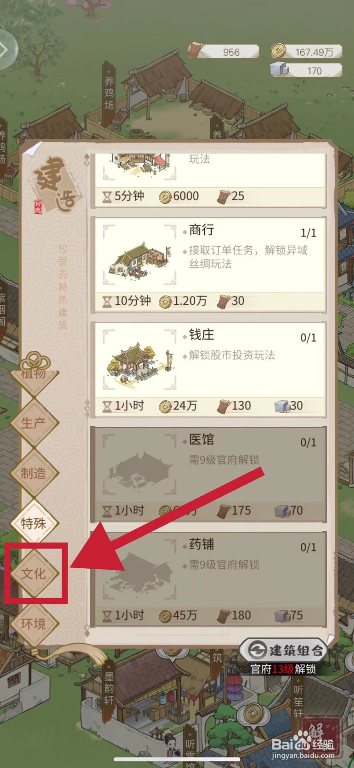The image size is (354, 768).
Task: Tap the wood resource counter icon
Action: (195, 50)
